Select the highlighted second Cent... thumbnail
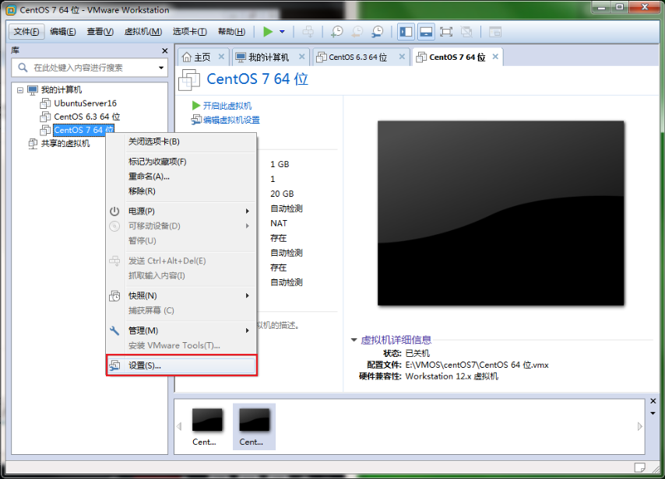 tap(254, 426)
